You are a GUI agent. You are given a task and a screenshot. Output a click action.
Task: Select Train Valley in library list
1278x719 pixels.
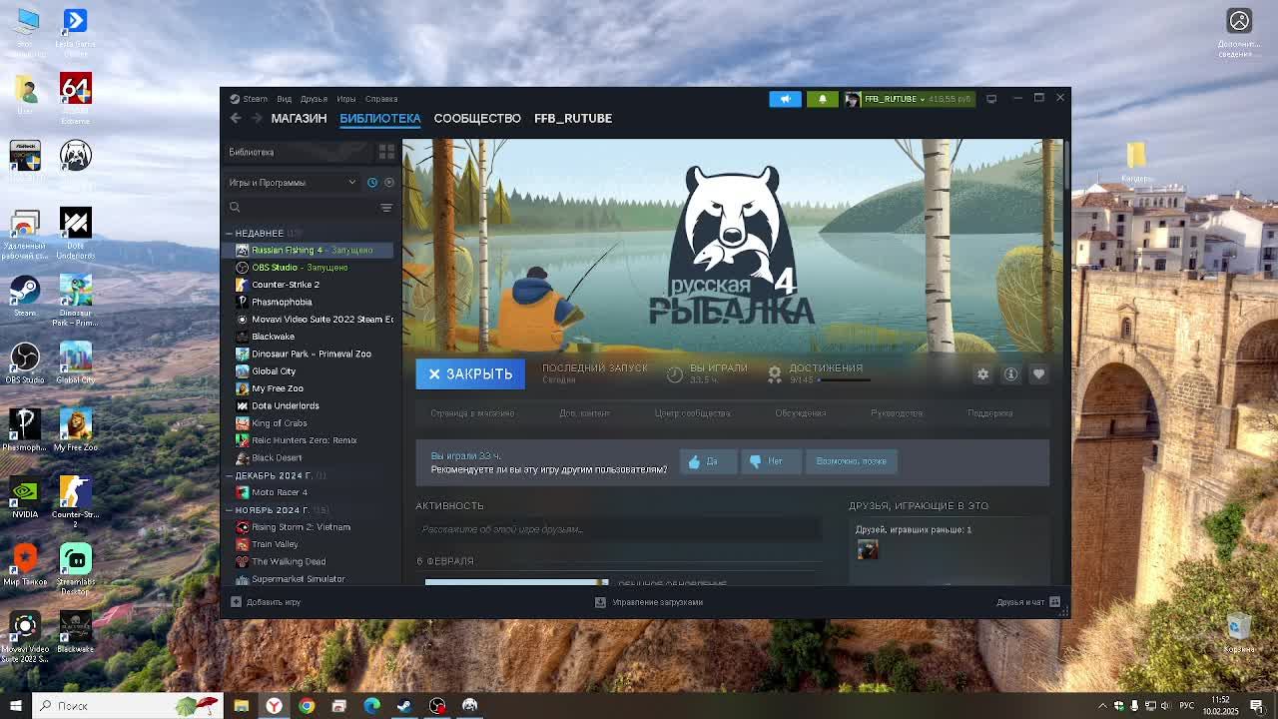tap(310, 544)
